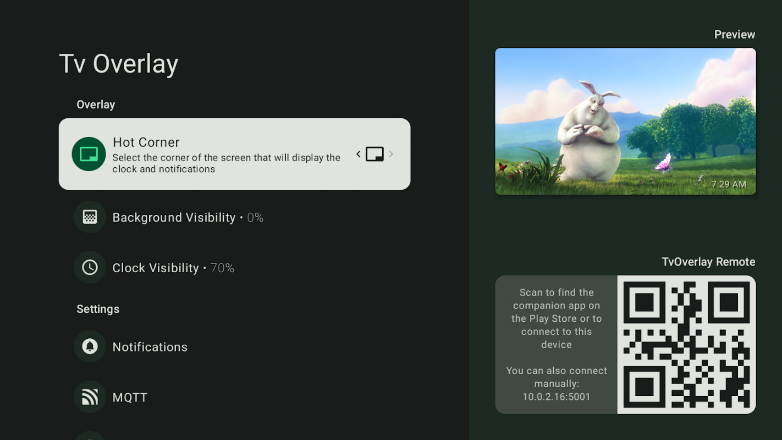
Task: Click the Background Visibility 0% value
Action: 255,218
